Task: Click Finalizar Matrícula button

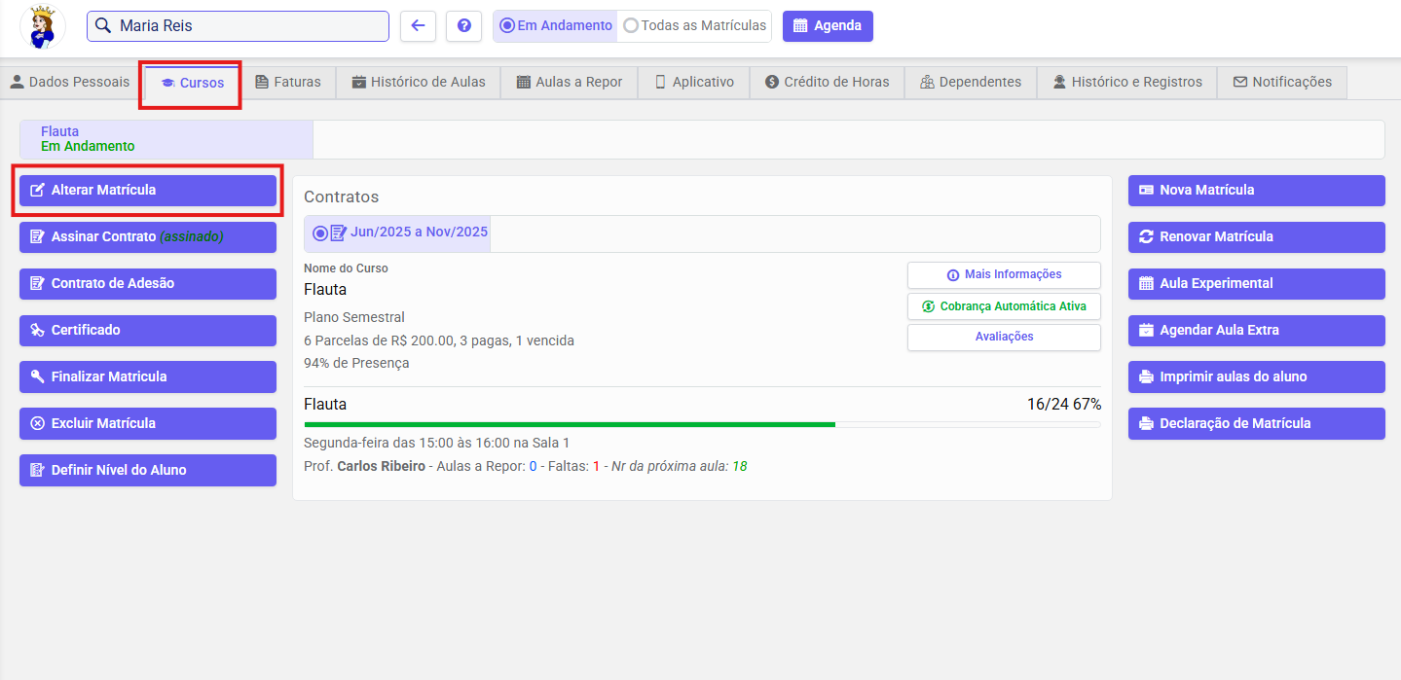Action: tap(148, 376)
